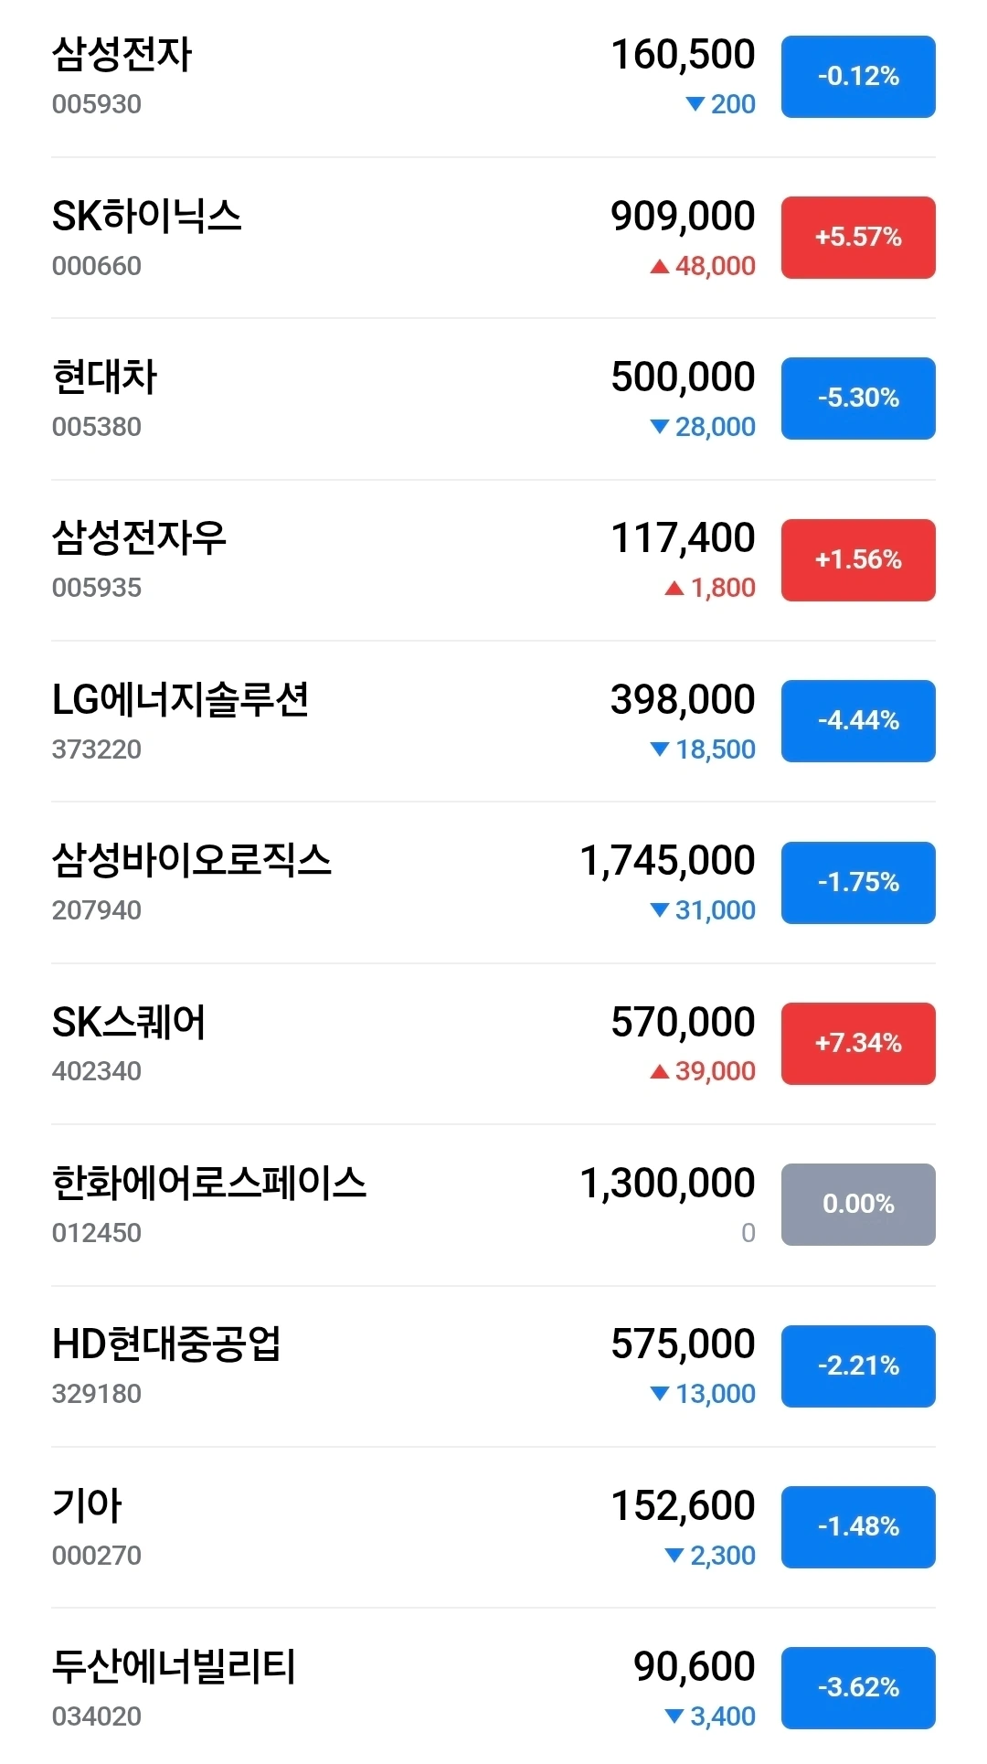Tap the red +7.34% badge
This screenshot has height=1764, width=987.
coord(858,1044)
